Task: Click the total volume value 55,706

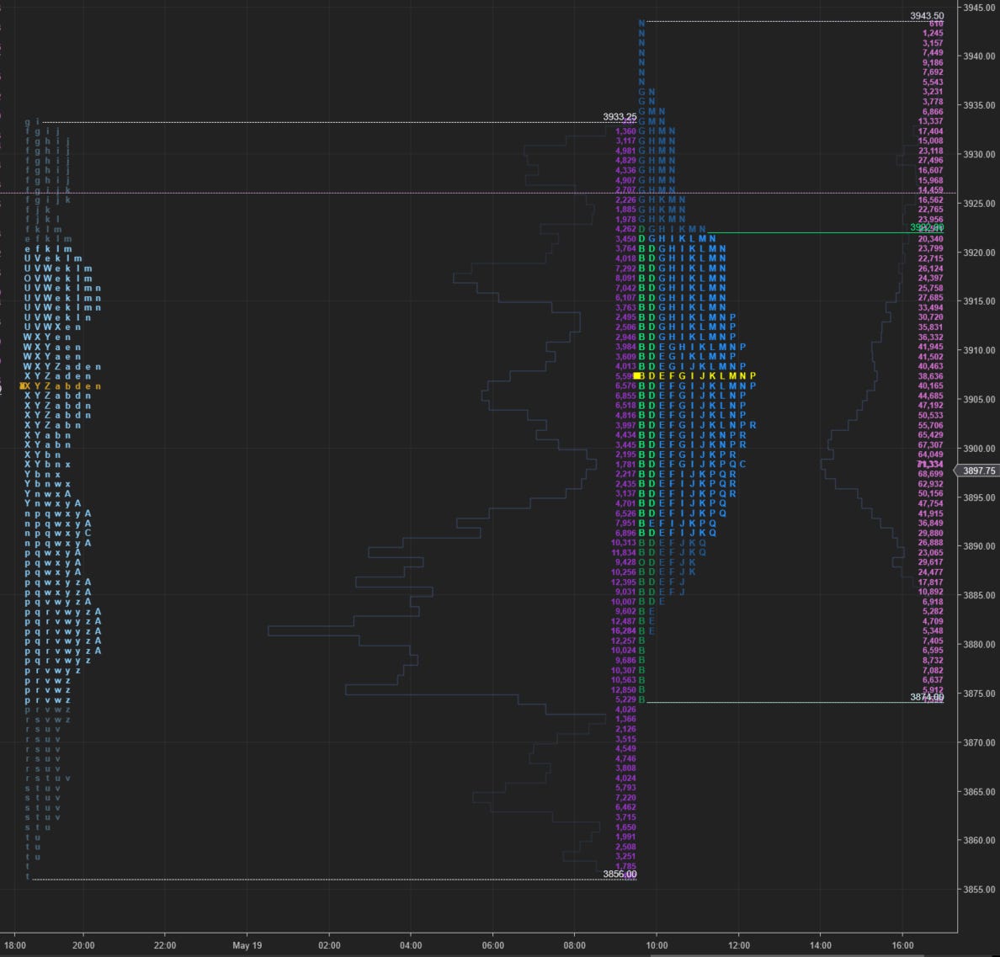Action: click(x=930, y=425)
